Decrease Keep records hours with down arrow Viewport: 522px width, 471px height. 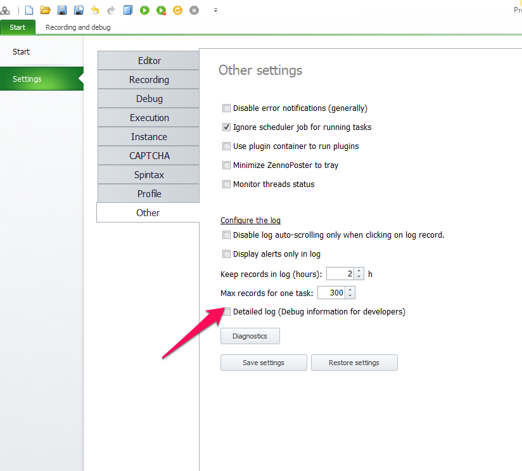[x=359, y=277]
